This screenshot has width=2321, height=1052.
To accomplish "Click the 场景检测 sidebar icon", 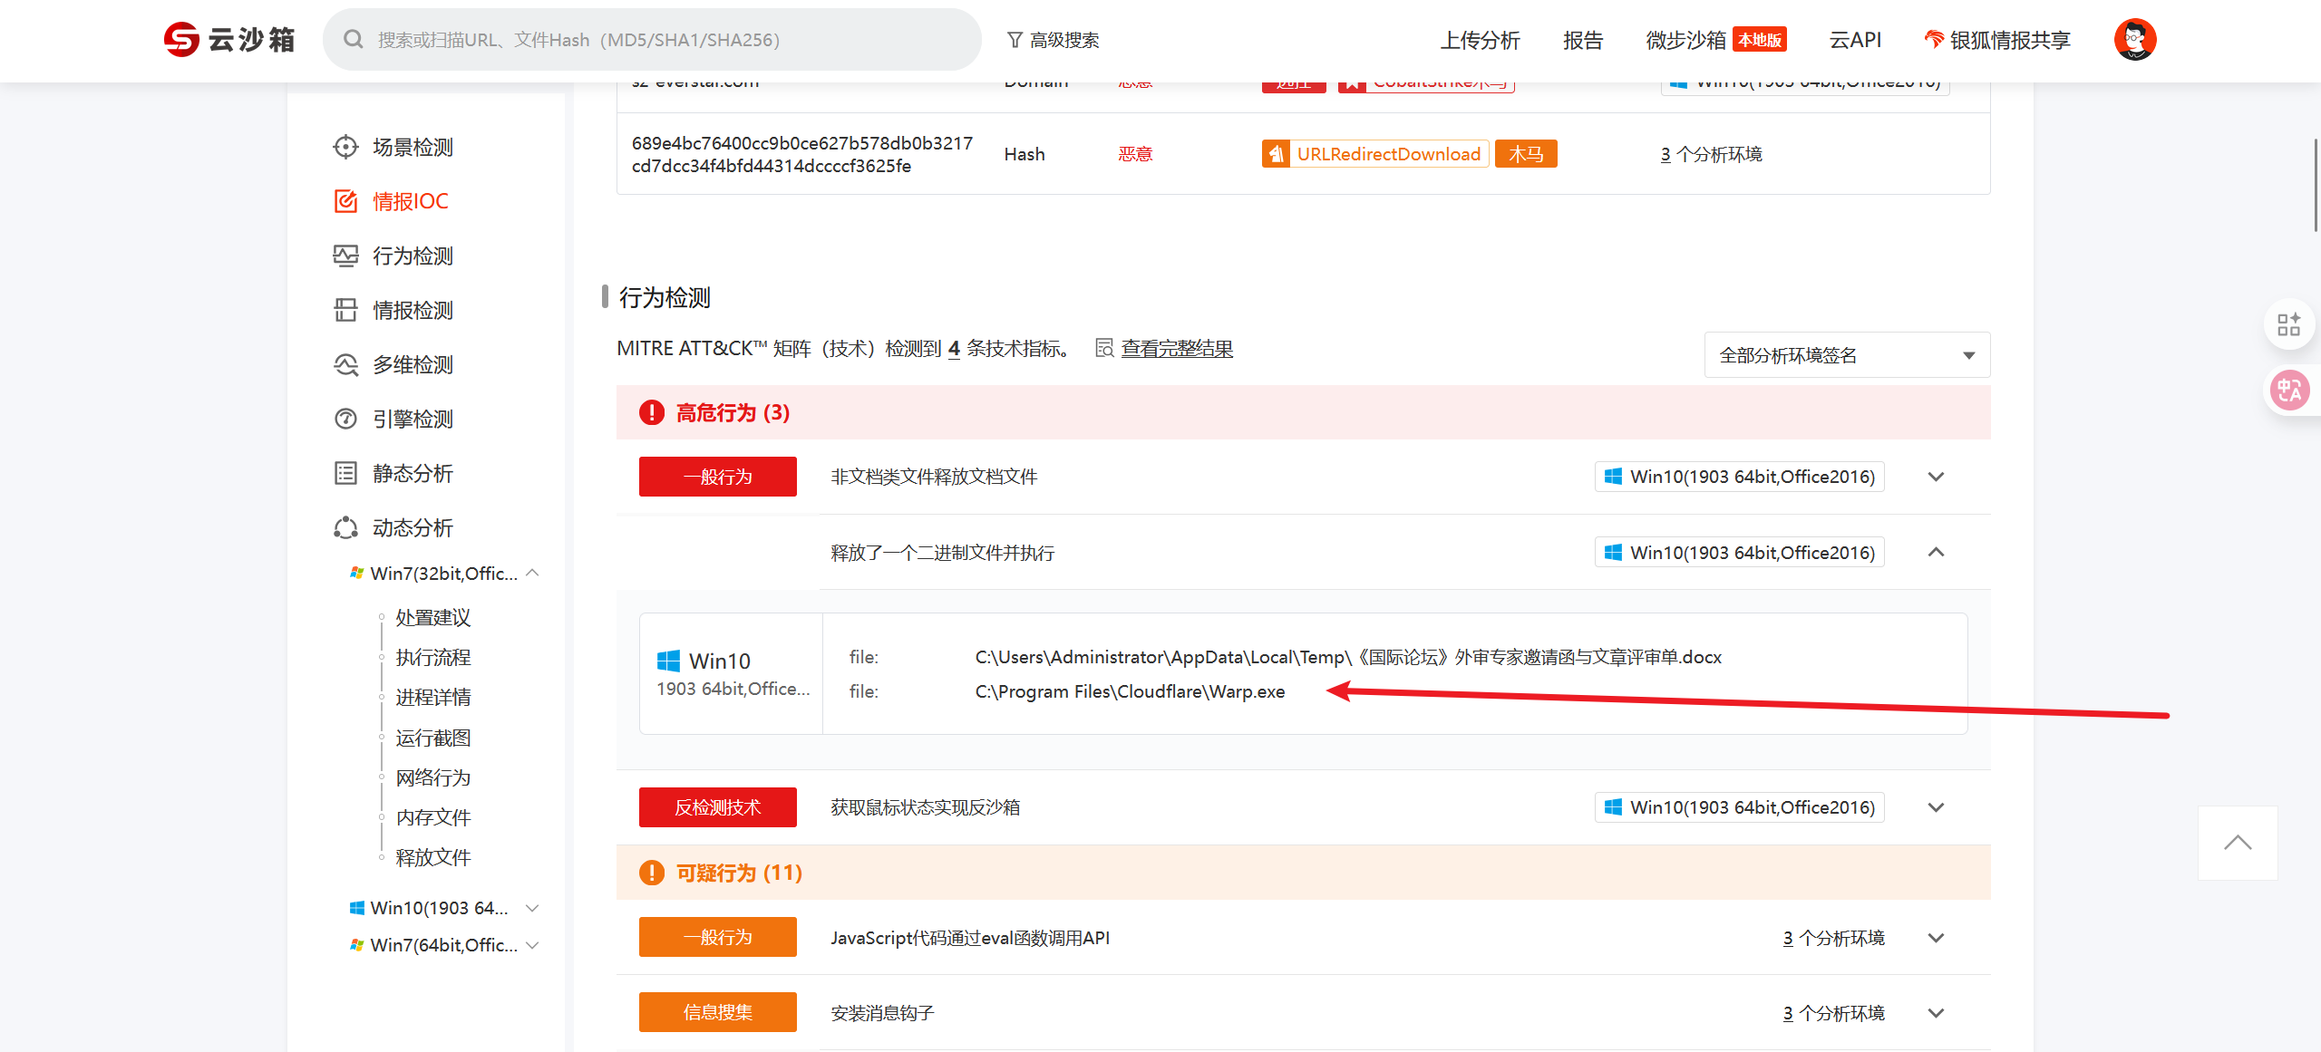I will click(x=345, y=147).
